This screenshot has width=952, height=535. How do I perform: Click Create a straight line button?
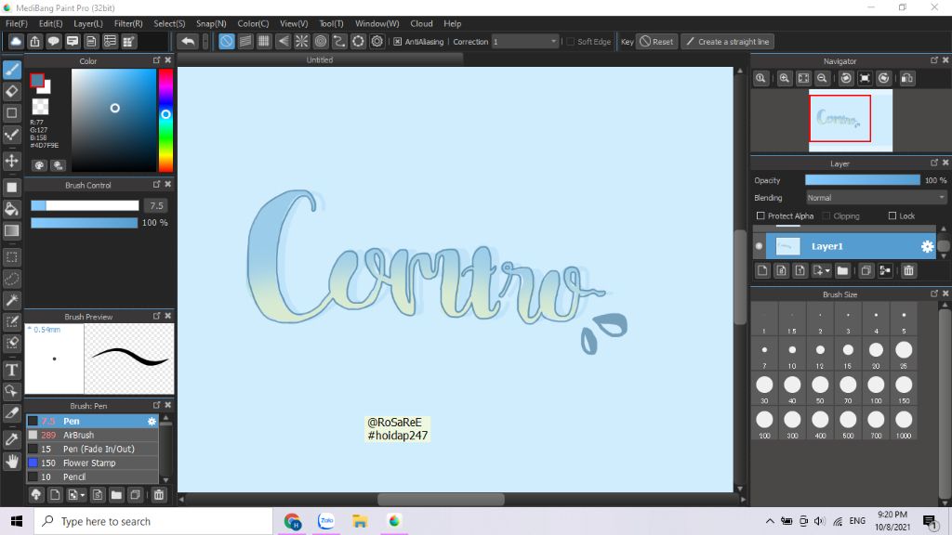(x=727, y=41)
